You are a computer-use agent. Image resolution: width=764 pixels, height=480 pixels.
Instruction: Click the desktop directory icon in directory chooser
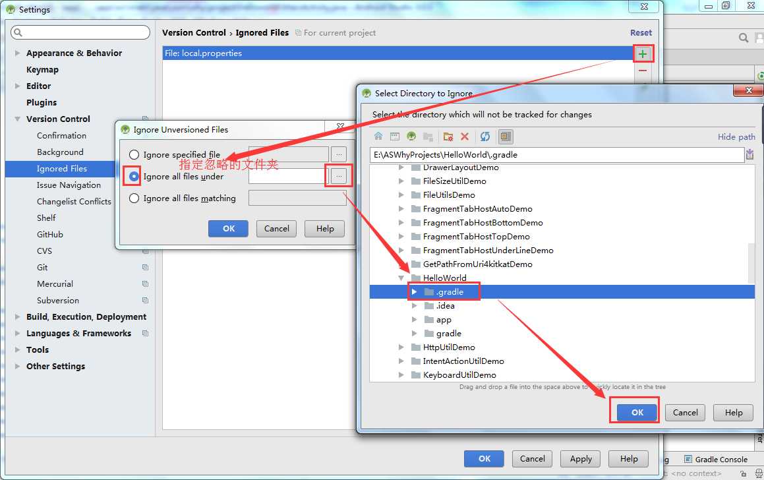pyautogui.click(x=395, y=136)
